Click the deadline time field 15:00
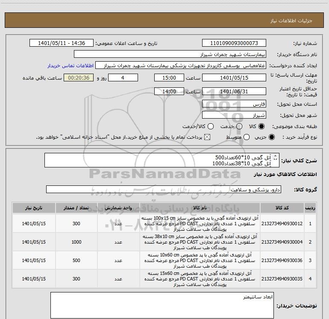The width and height of the screenshot is (329, 319). point(169,78)
